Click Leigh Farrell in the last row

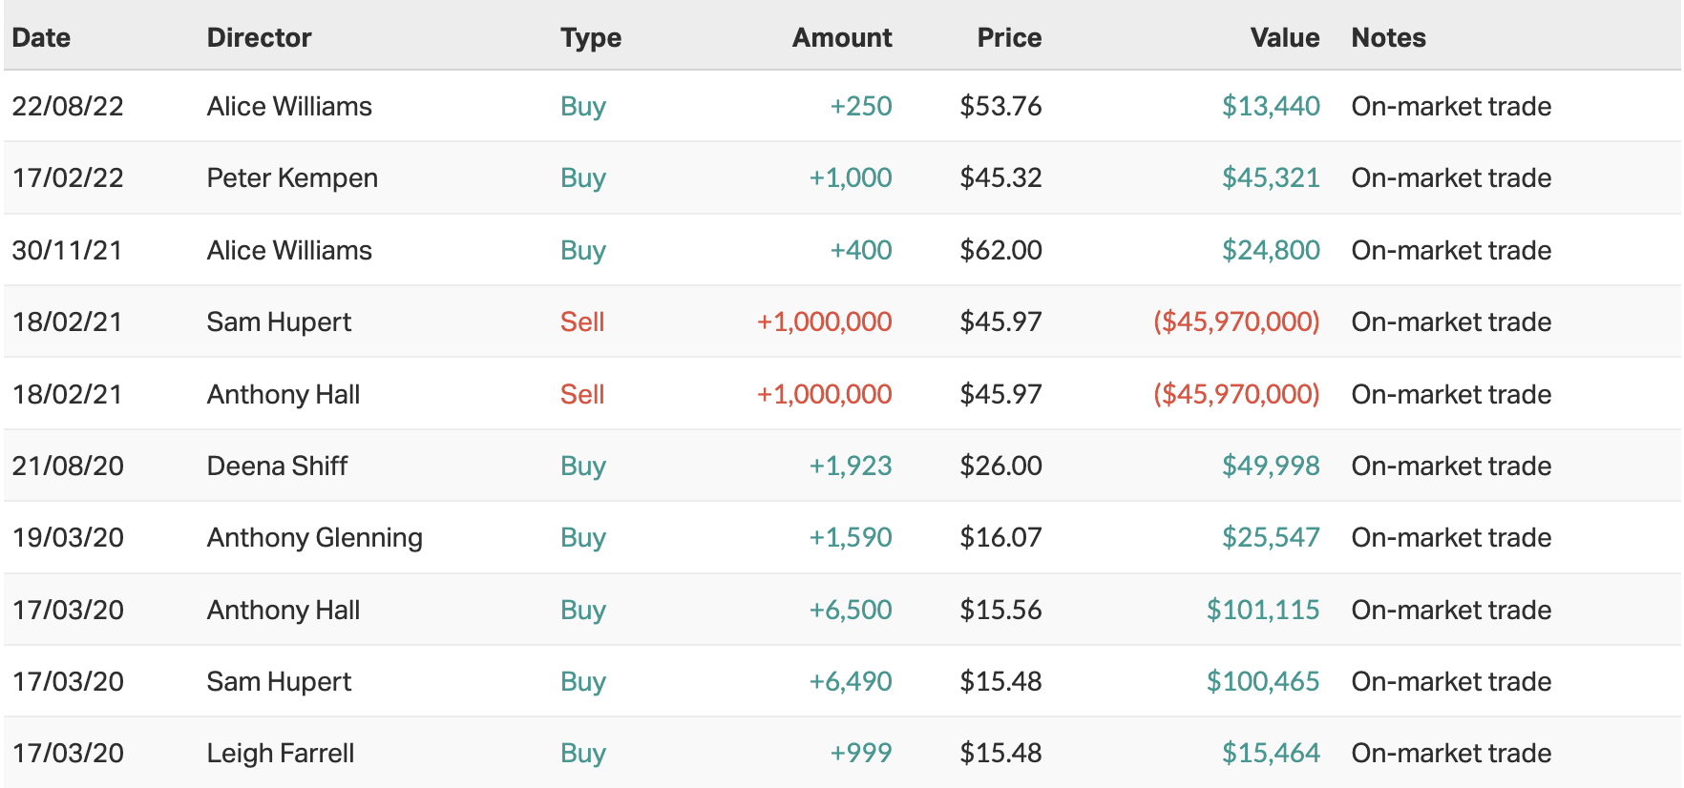[280, 753]
